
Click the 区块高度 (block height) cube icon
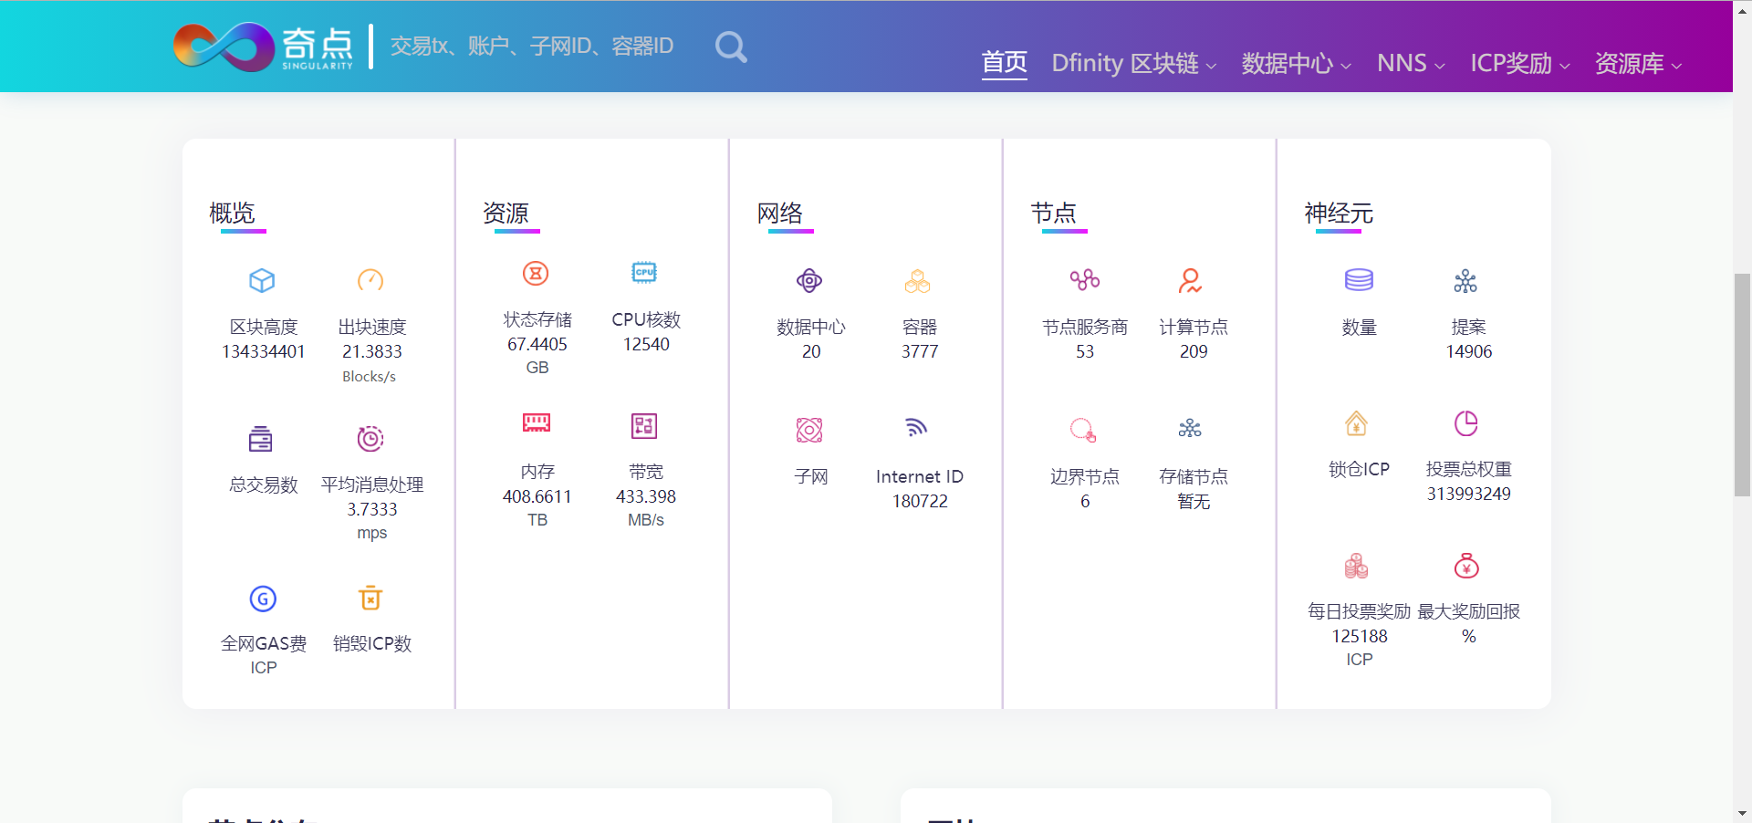262,281
